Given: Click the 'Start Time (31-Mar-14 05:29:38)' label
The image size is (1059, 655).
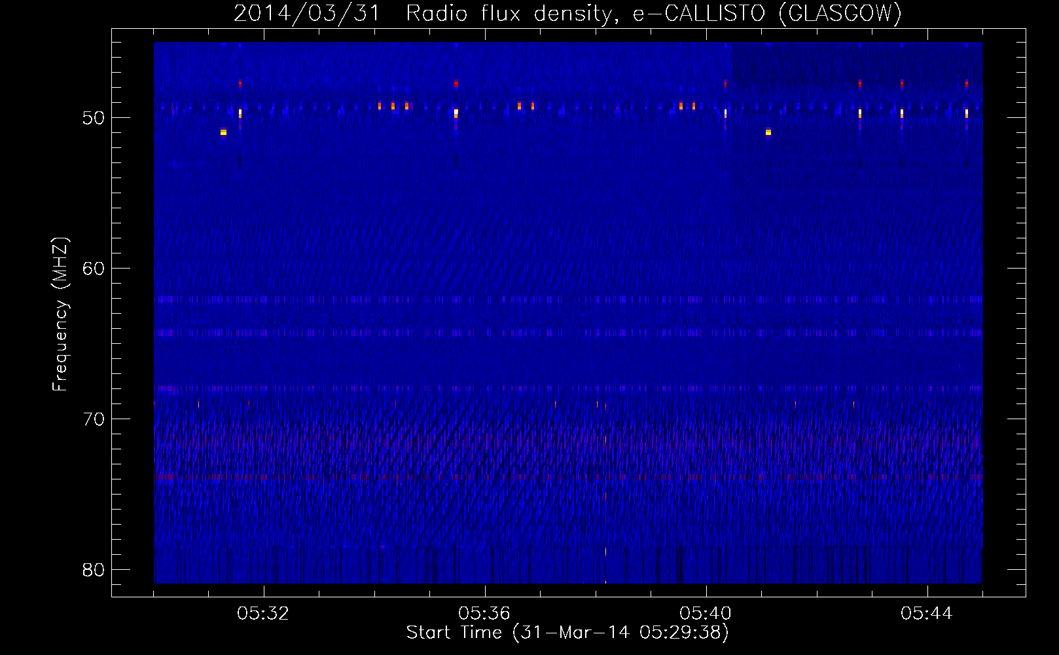Looking at the screenshot, I should [567, 633].
